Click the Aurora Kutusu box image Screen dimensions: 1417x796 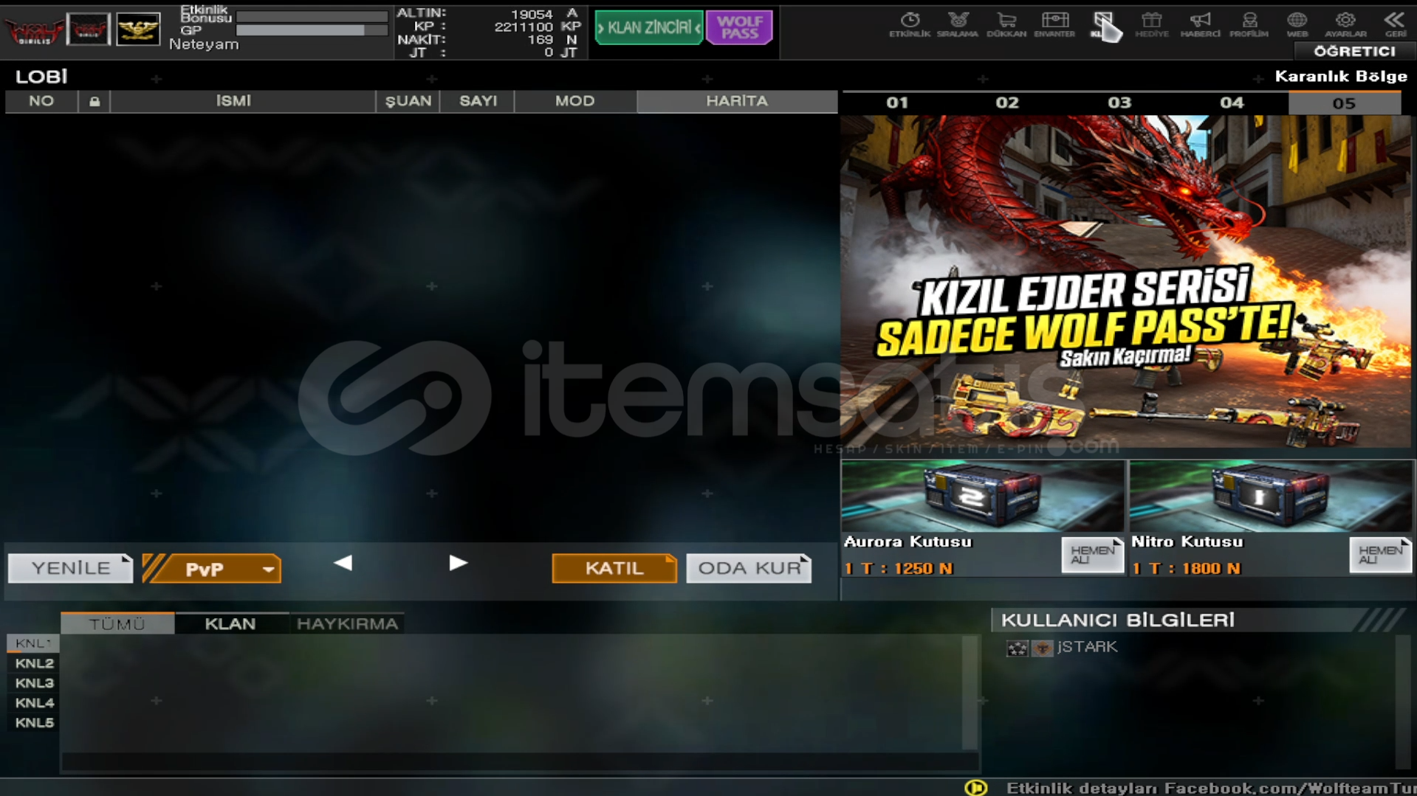pyautogui.click(x=983, y=496)
